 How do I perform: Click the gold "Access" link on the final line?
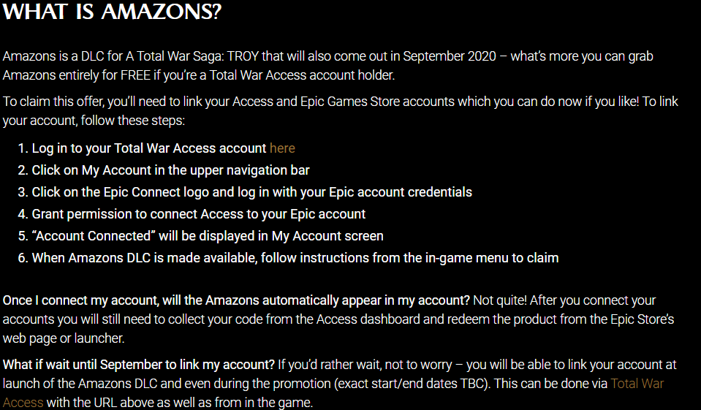click(23, 403)
